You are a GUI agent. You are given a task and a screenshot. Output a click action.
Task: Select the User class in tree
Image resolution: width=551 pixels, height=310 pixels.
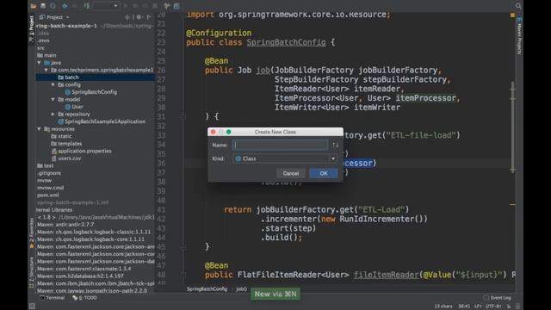(77, 107)
